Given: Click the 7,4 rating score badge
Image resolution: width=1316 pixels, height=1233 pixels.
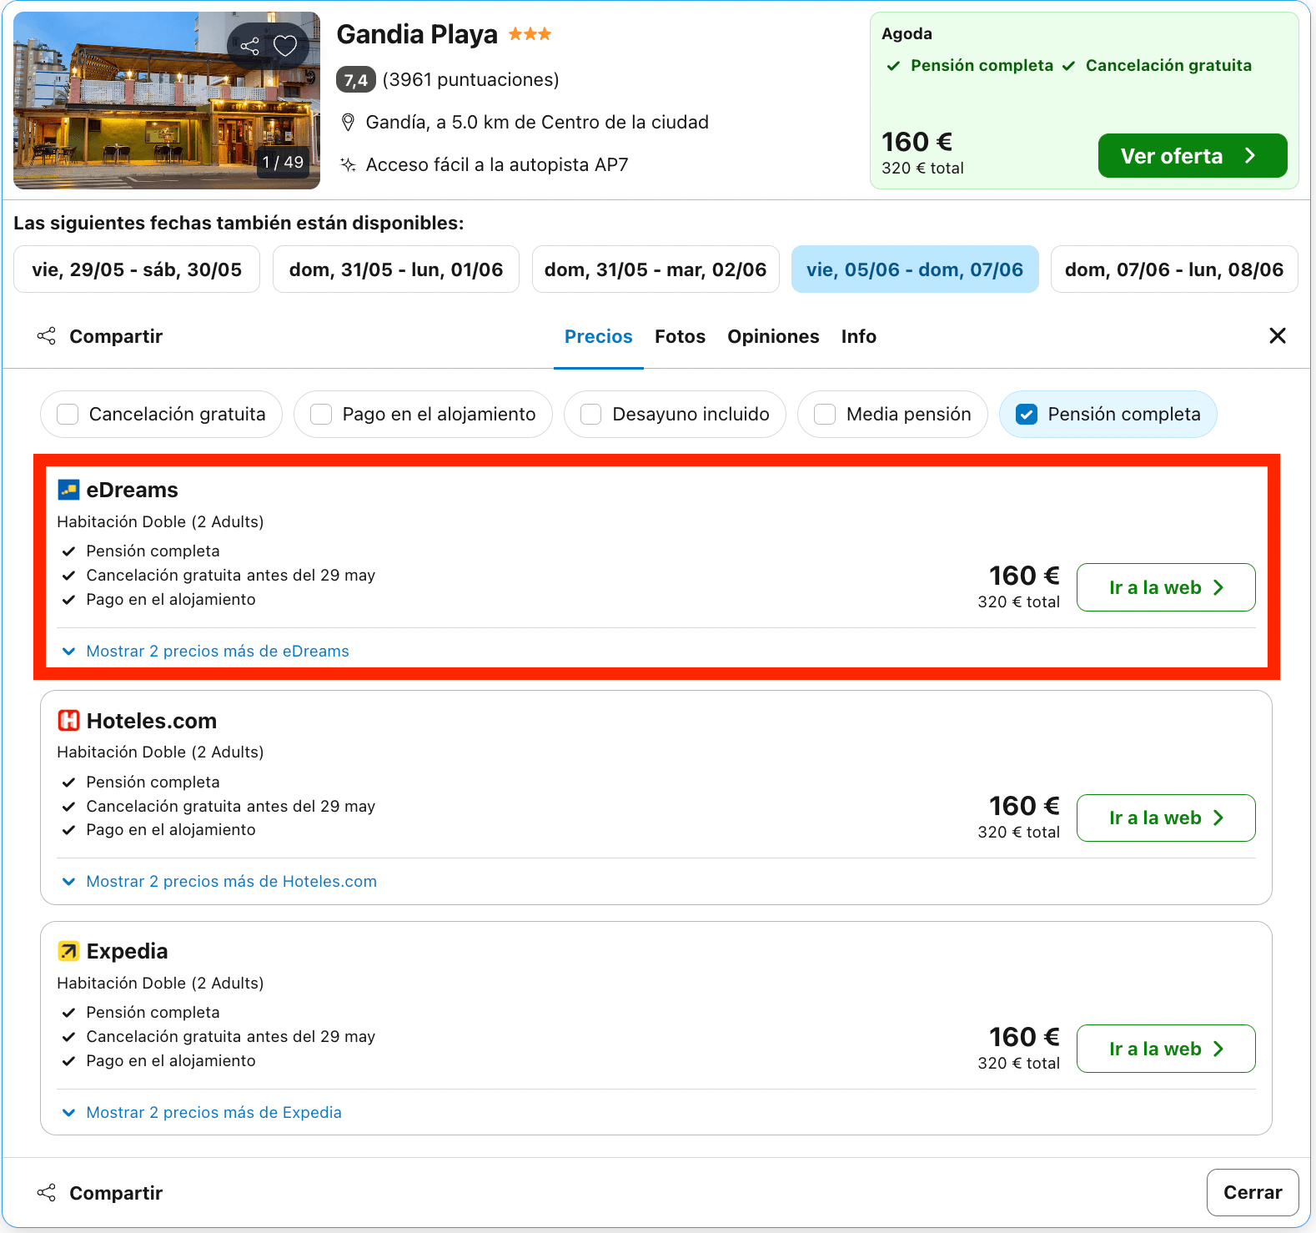Looking at the screenshot, I should [x=356, y=80].
